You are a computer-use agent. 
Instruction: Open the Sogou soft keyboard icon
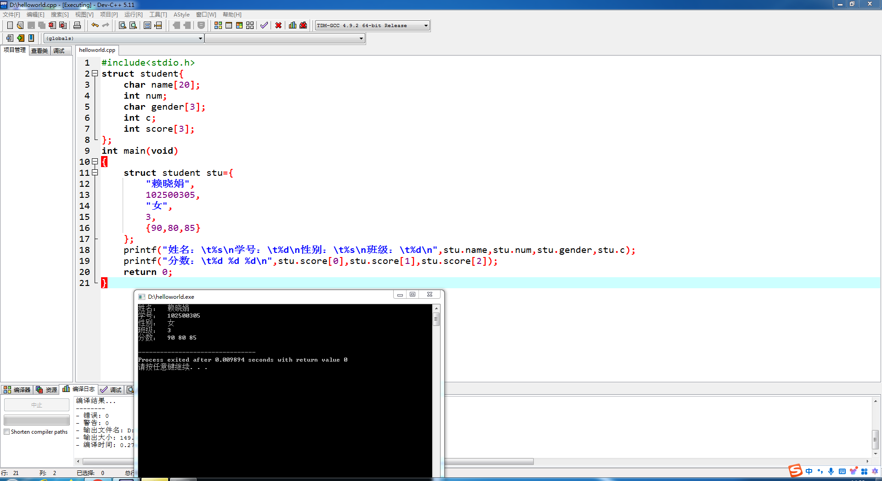click(842, 471)
